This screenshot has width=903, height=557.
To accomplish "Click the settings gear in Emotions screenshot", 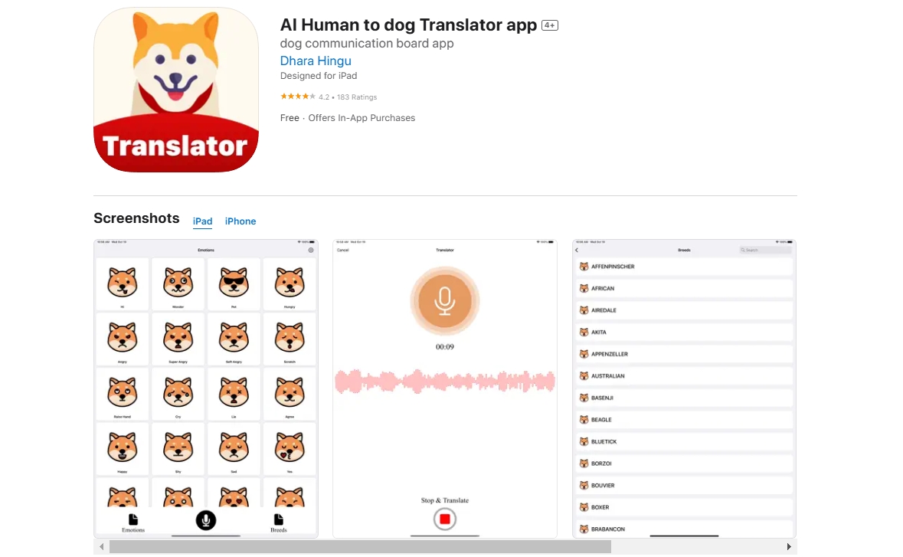I will [311, 250].
